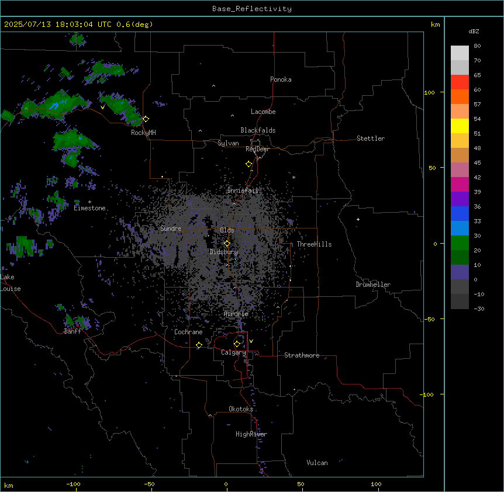Click the Olds label
The image size is (504, 492).
pyautogui.click(x=227, y=230)
